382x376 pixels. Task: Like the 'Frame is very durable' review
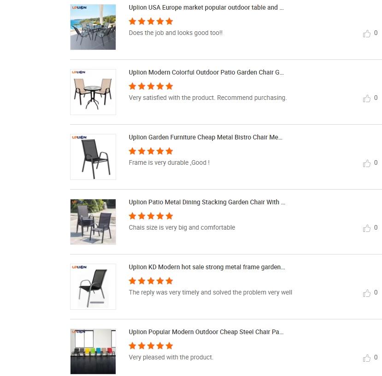(366, 163)
